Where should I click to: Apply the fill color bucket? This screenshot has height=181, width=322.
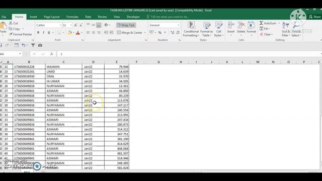[x=70, y=33]
